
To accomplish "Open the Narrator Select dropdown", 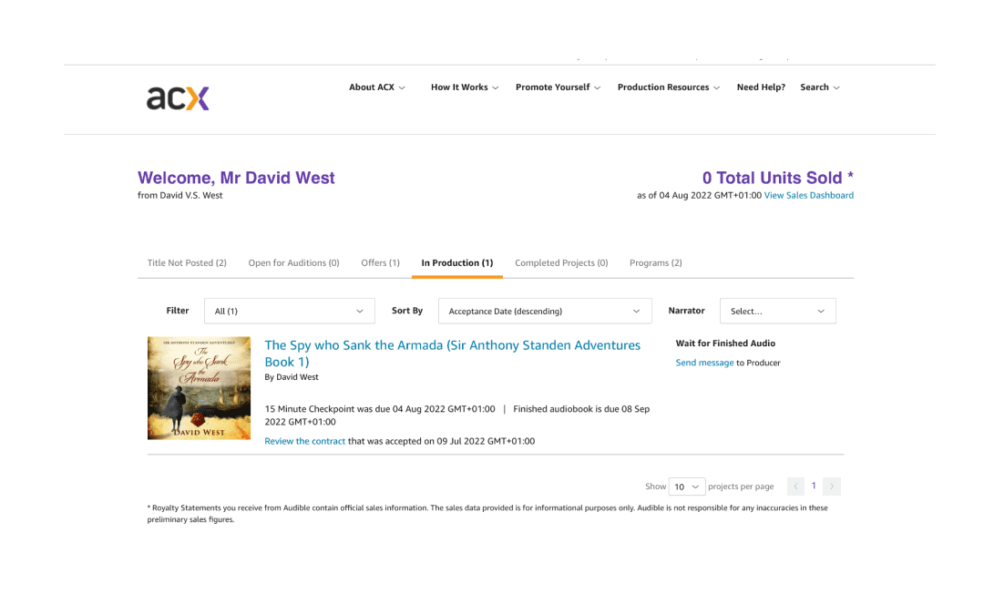I will [777, 312].
